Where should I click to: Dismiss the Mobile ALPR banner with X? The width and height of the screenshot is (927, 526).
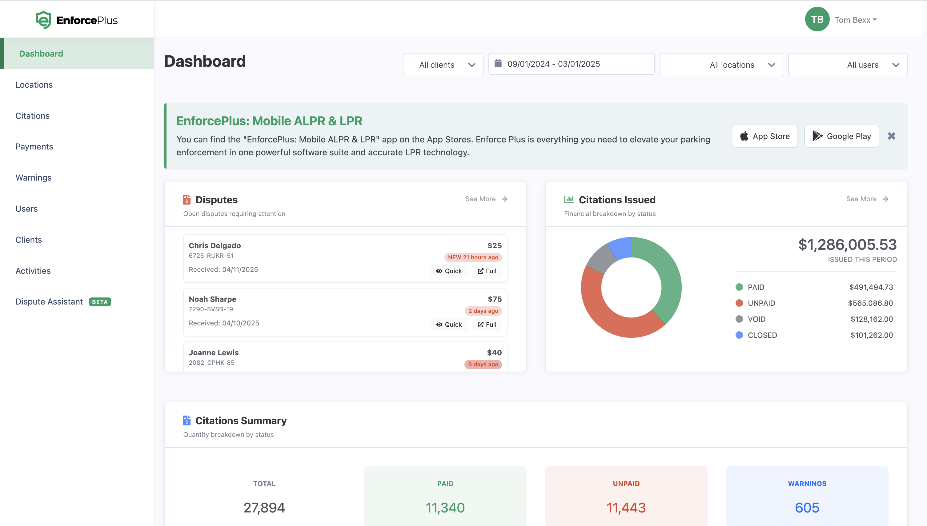(x=891, y=136)
